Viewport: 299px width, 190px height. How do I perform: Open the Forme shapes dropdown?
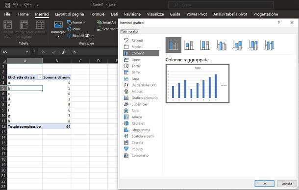76,23
